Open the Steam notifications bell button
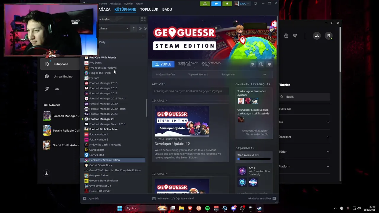The height and width of the screenshot is (213, 379). 227,4
